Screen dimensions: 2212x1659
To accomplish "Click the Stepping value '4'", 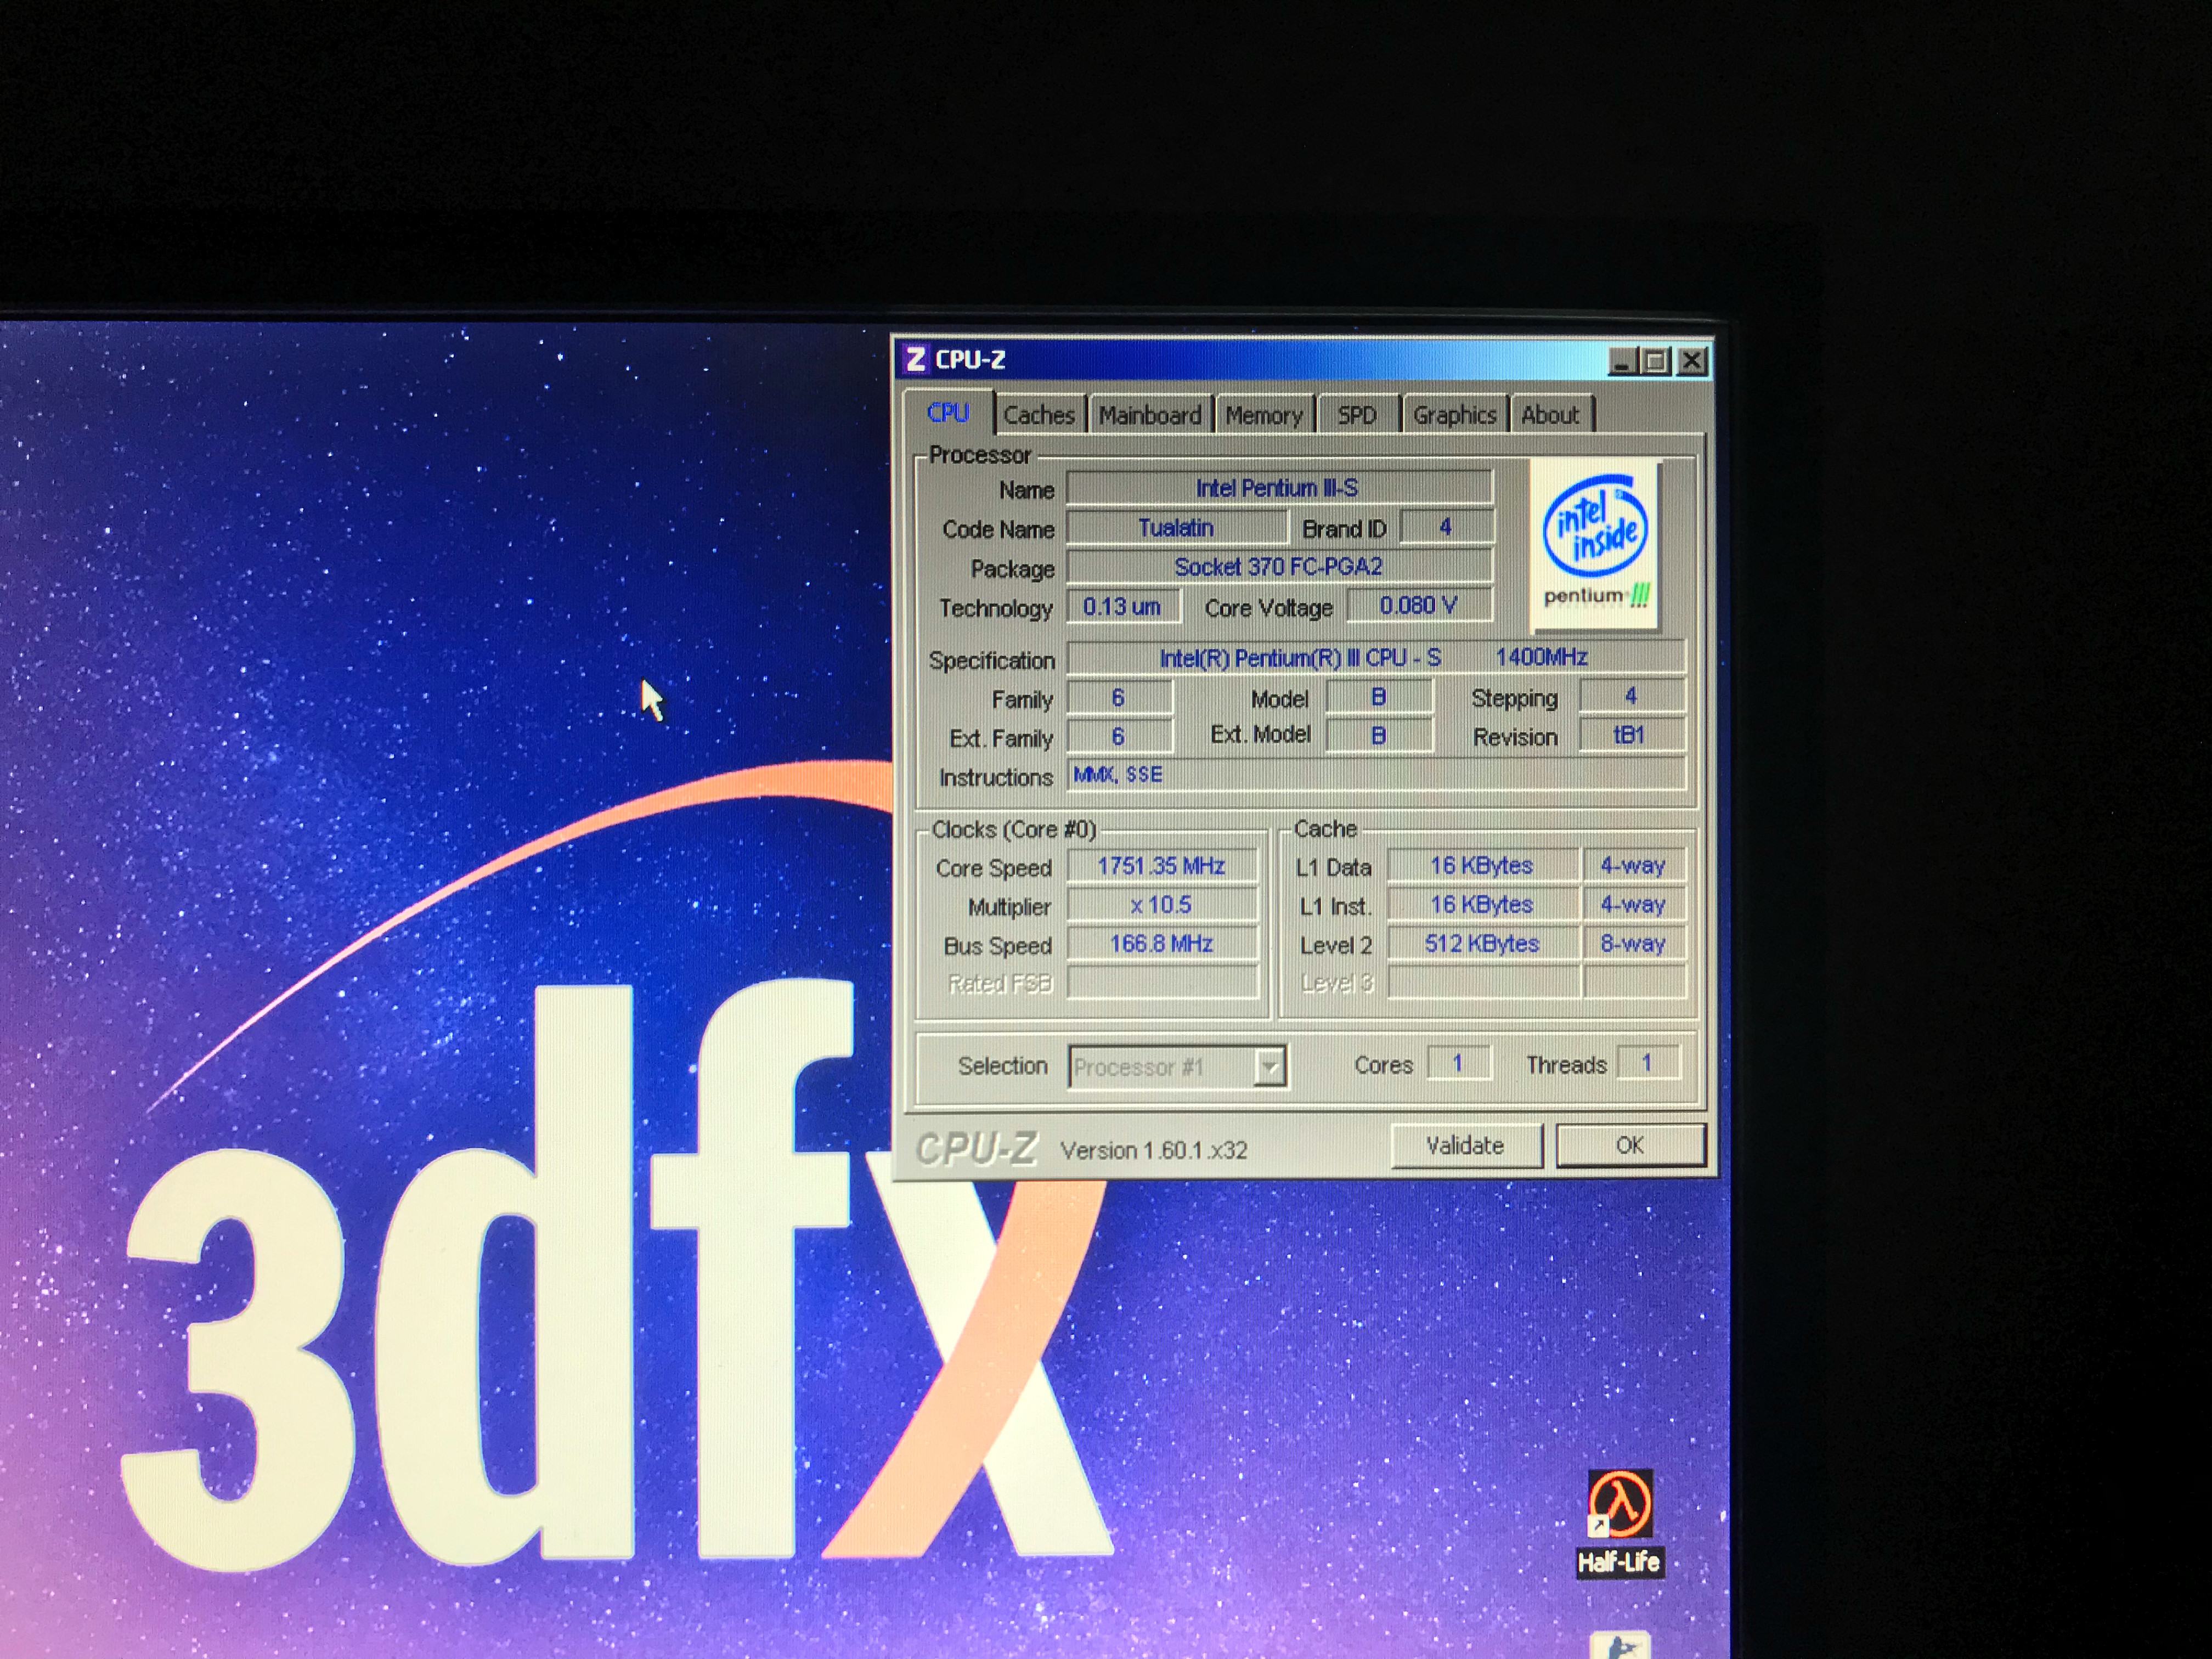I will [x=1631, y=696].
